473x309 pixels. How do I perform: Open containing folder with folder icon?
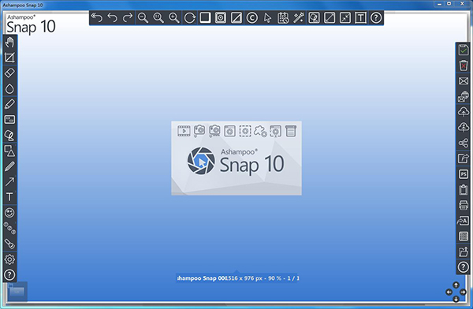coord(464,251)
